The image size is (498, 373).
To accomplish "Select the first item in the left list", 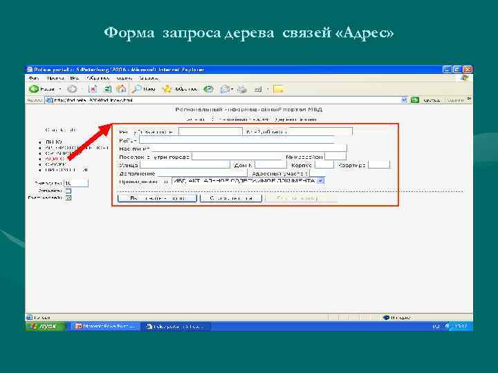I will pyautogui.click(x=54, y=142).
